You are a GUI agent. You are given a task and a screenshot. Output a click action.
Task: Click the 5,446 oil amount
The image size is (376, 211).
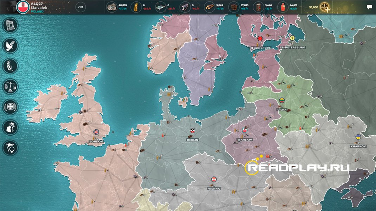click(268, 5)
